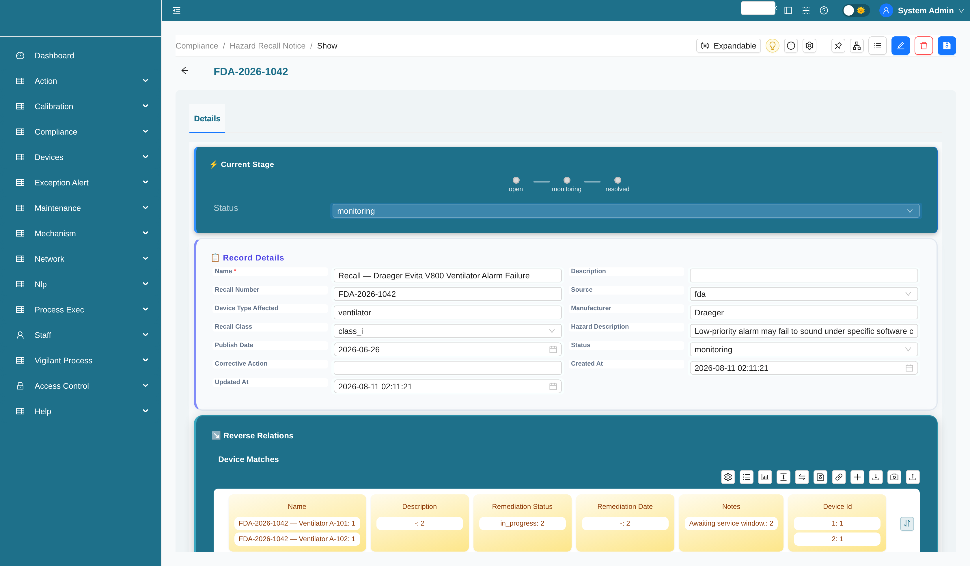Viewport: 970px width, 566px height.
Task: Go back using the left arrow
Action: click(x=185, y=70)
